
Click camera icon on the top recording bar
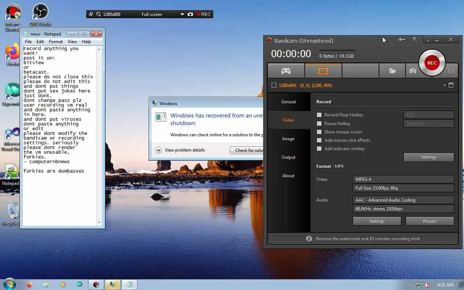tap(190, 14)
